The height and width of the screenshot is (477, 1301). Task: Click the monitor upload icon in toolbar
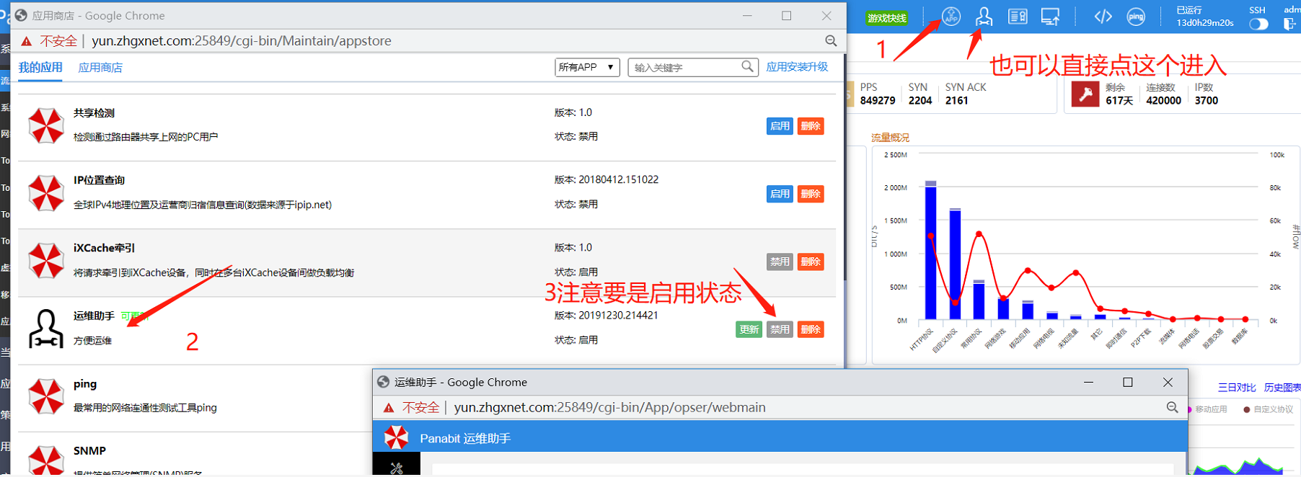click(1050, 17)
